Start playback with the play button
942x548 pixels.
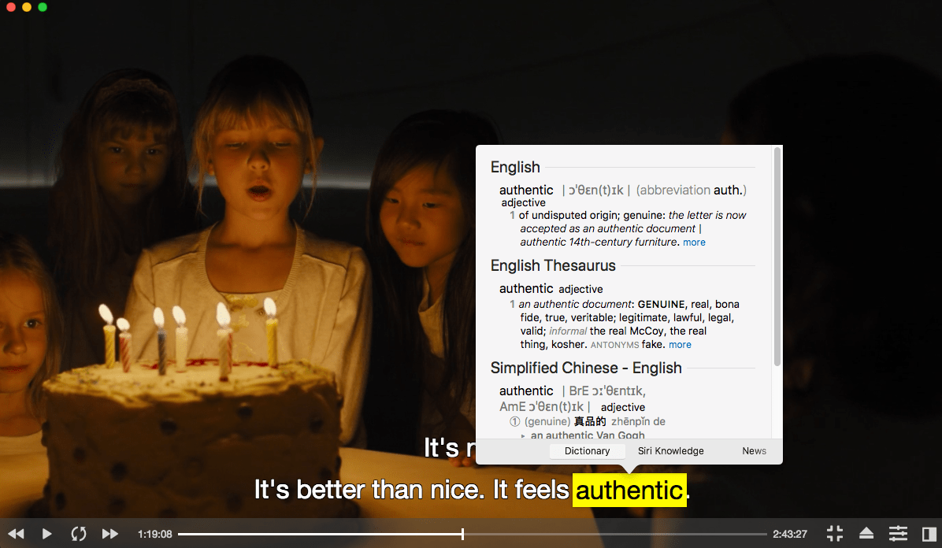tap(46, 534)
